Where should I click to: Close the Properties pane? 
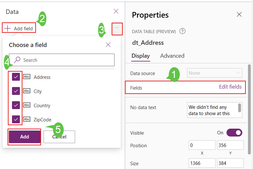click(x=239, y=15)
